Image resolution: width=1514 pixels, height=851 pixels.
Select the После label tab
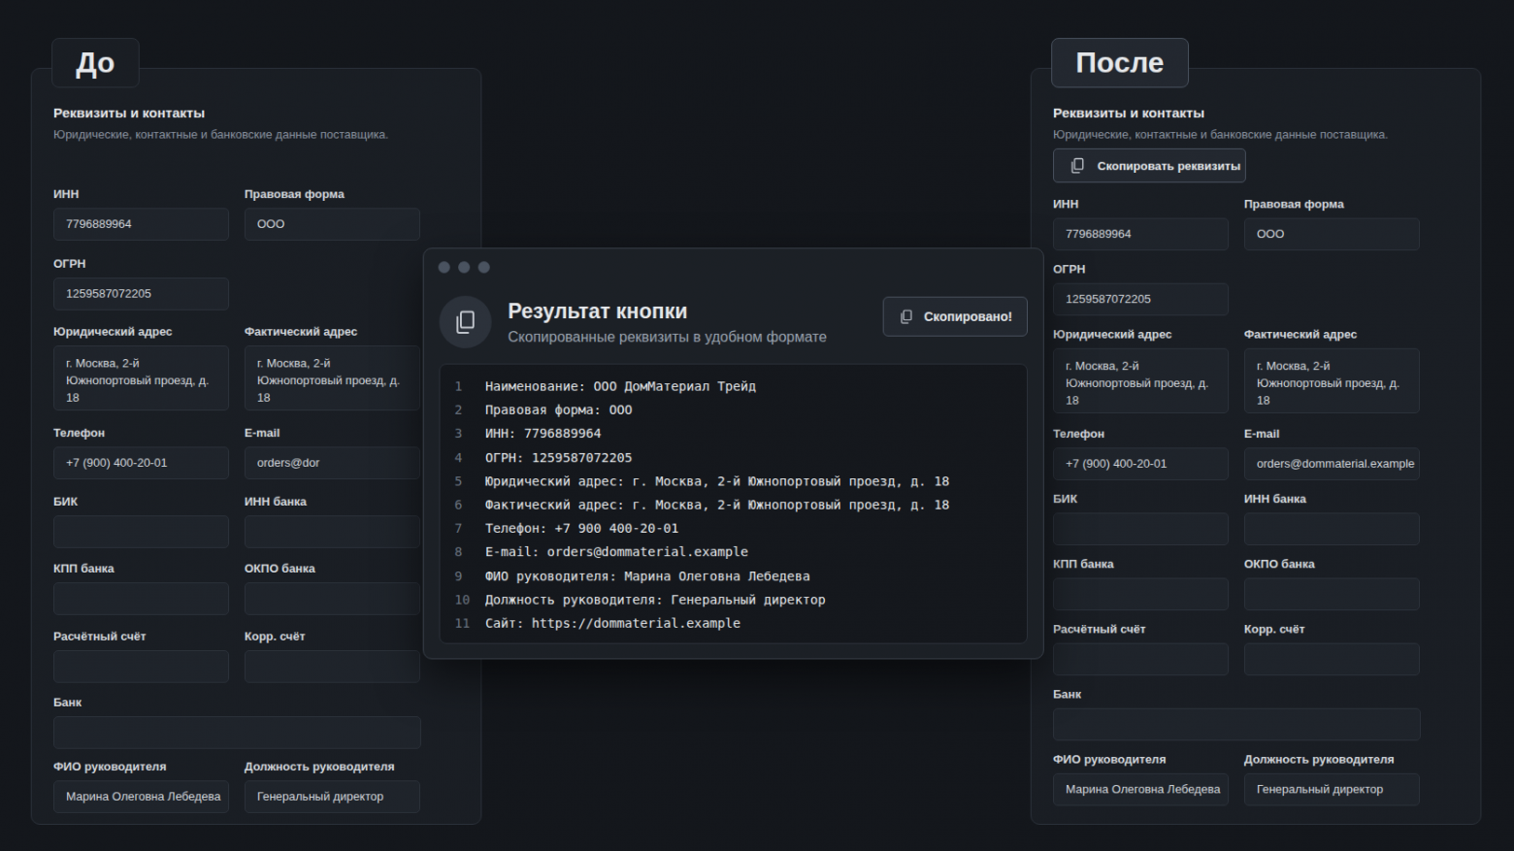pyautogui.click(x=1120, y=63)
